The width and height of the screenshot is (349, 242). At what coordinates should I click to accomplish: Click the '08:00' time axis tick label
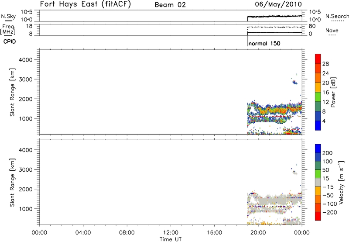coord(127,233)
